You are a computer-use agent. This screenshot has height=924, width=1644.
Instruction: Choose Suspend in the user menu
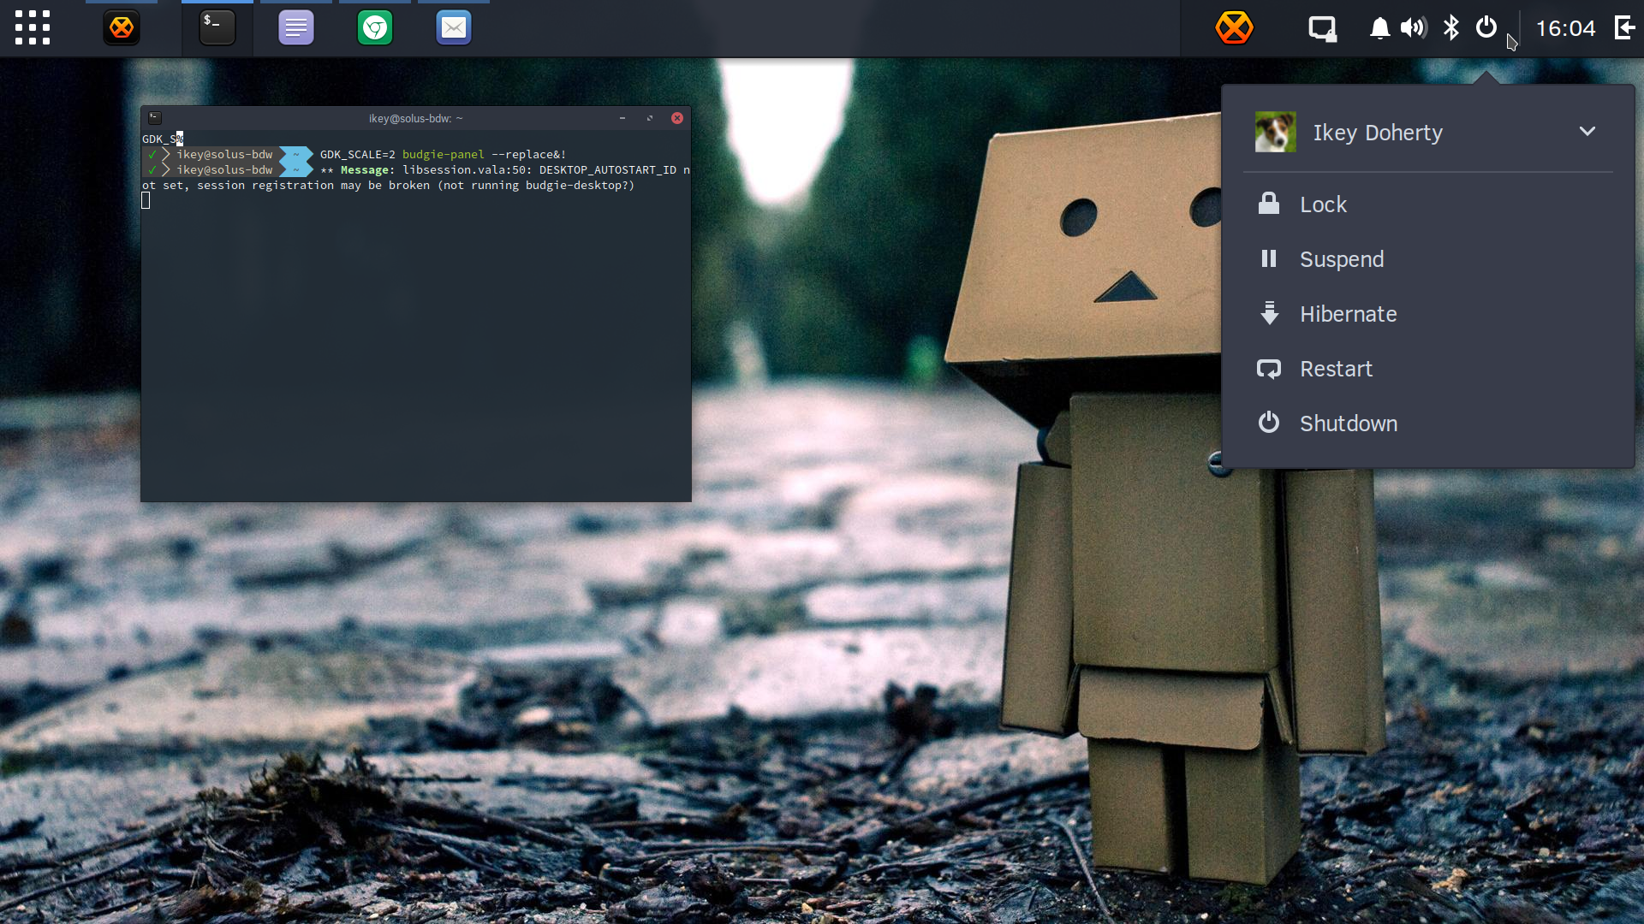pos(1428,259)
